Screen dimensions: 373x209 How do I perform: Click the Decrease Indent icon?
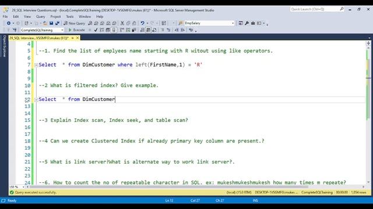click(x=177, y=30)
